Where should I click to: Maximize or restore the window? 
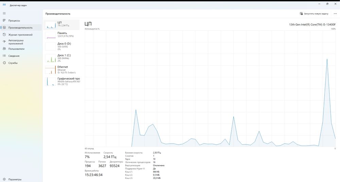327,4
